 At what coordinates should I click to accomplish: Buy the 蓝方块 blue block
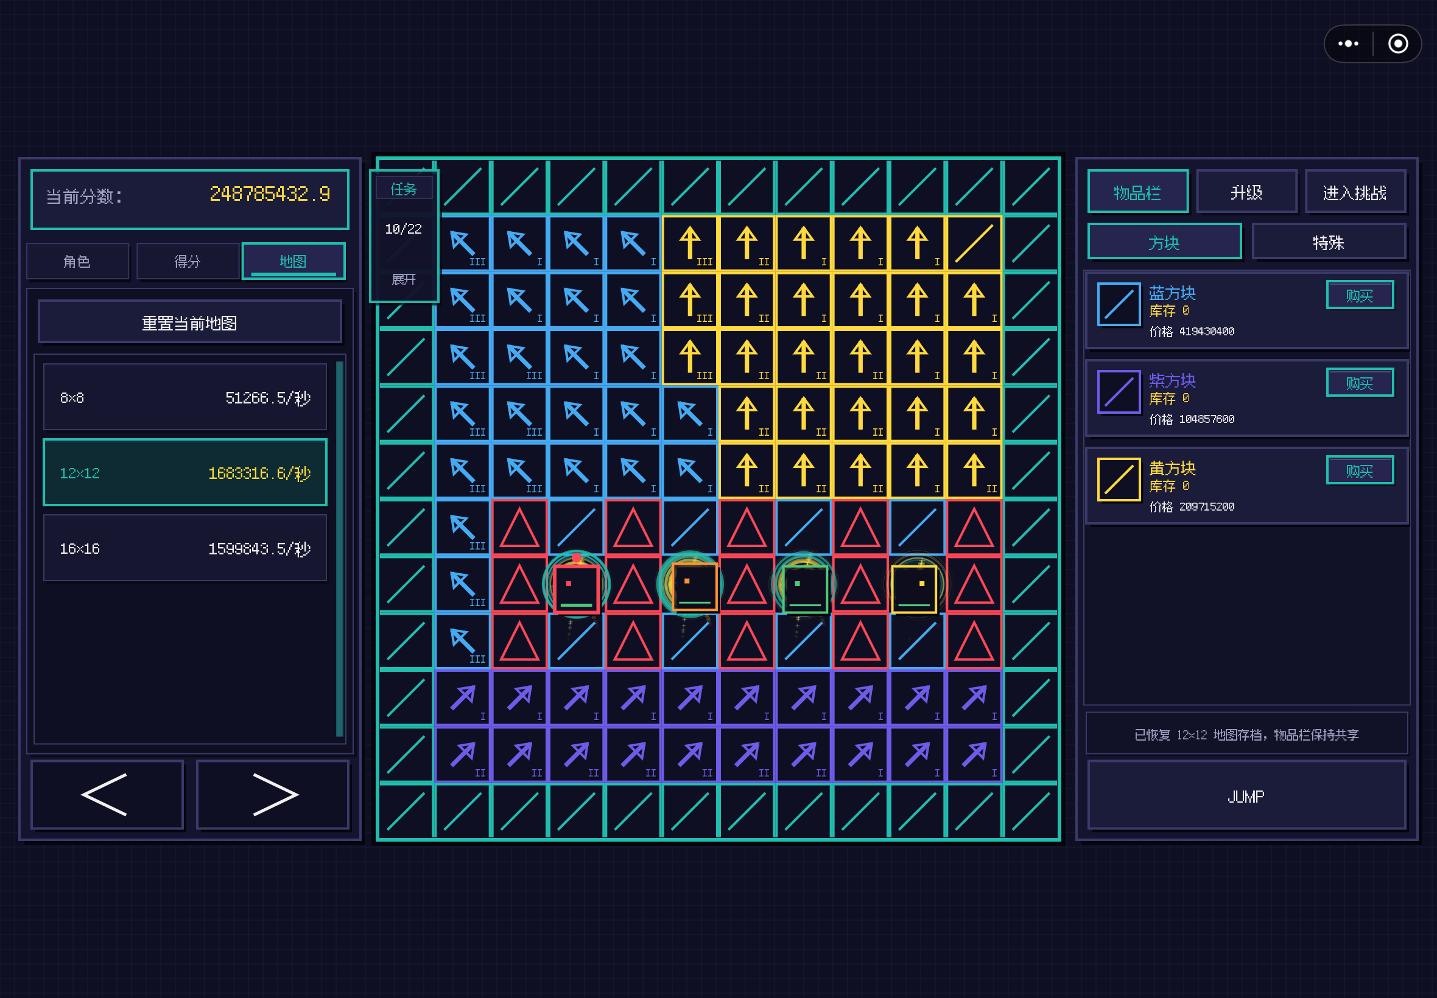pyautogui.click(x=1360, y=295)
